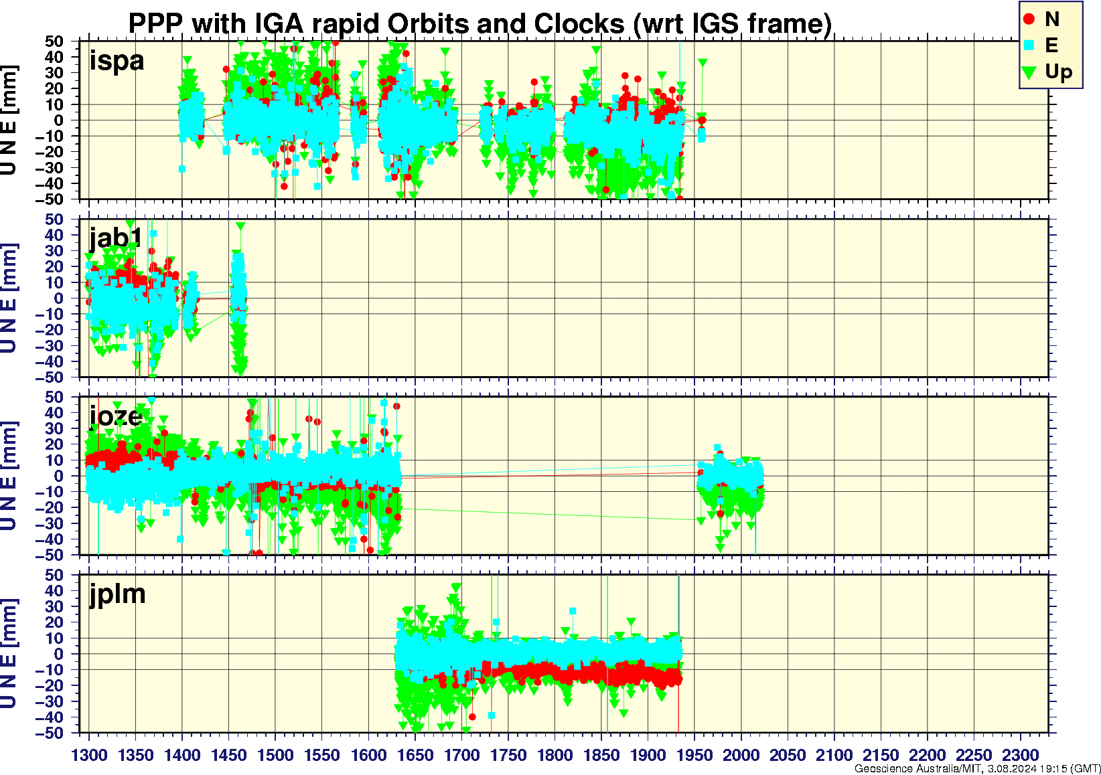The image size is (1101, 775).
Task: Click the 50 y-axis tick of ispa panel
Action: click(55, 41)
